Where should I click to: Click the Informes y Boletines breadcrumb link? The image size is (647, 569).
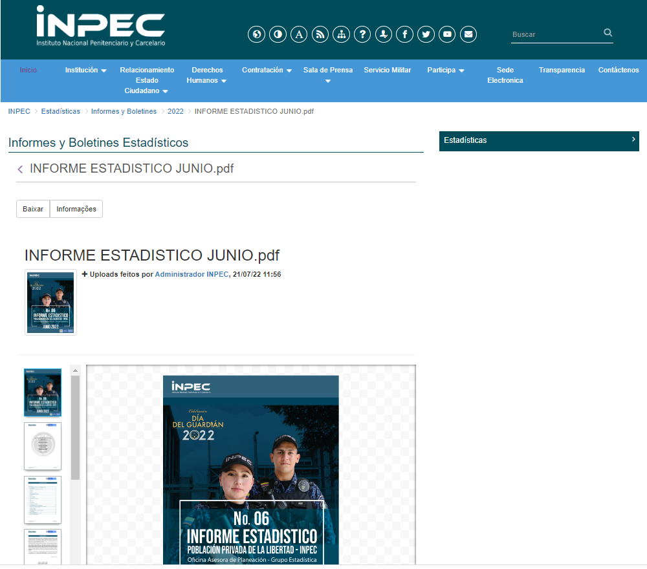point(124,111)
